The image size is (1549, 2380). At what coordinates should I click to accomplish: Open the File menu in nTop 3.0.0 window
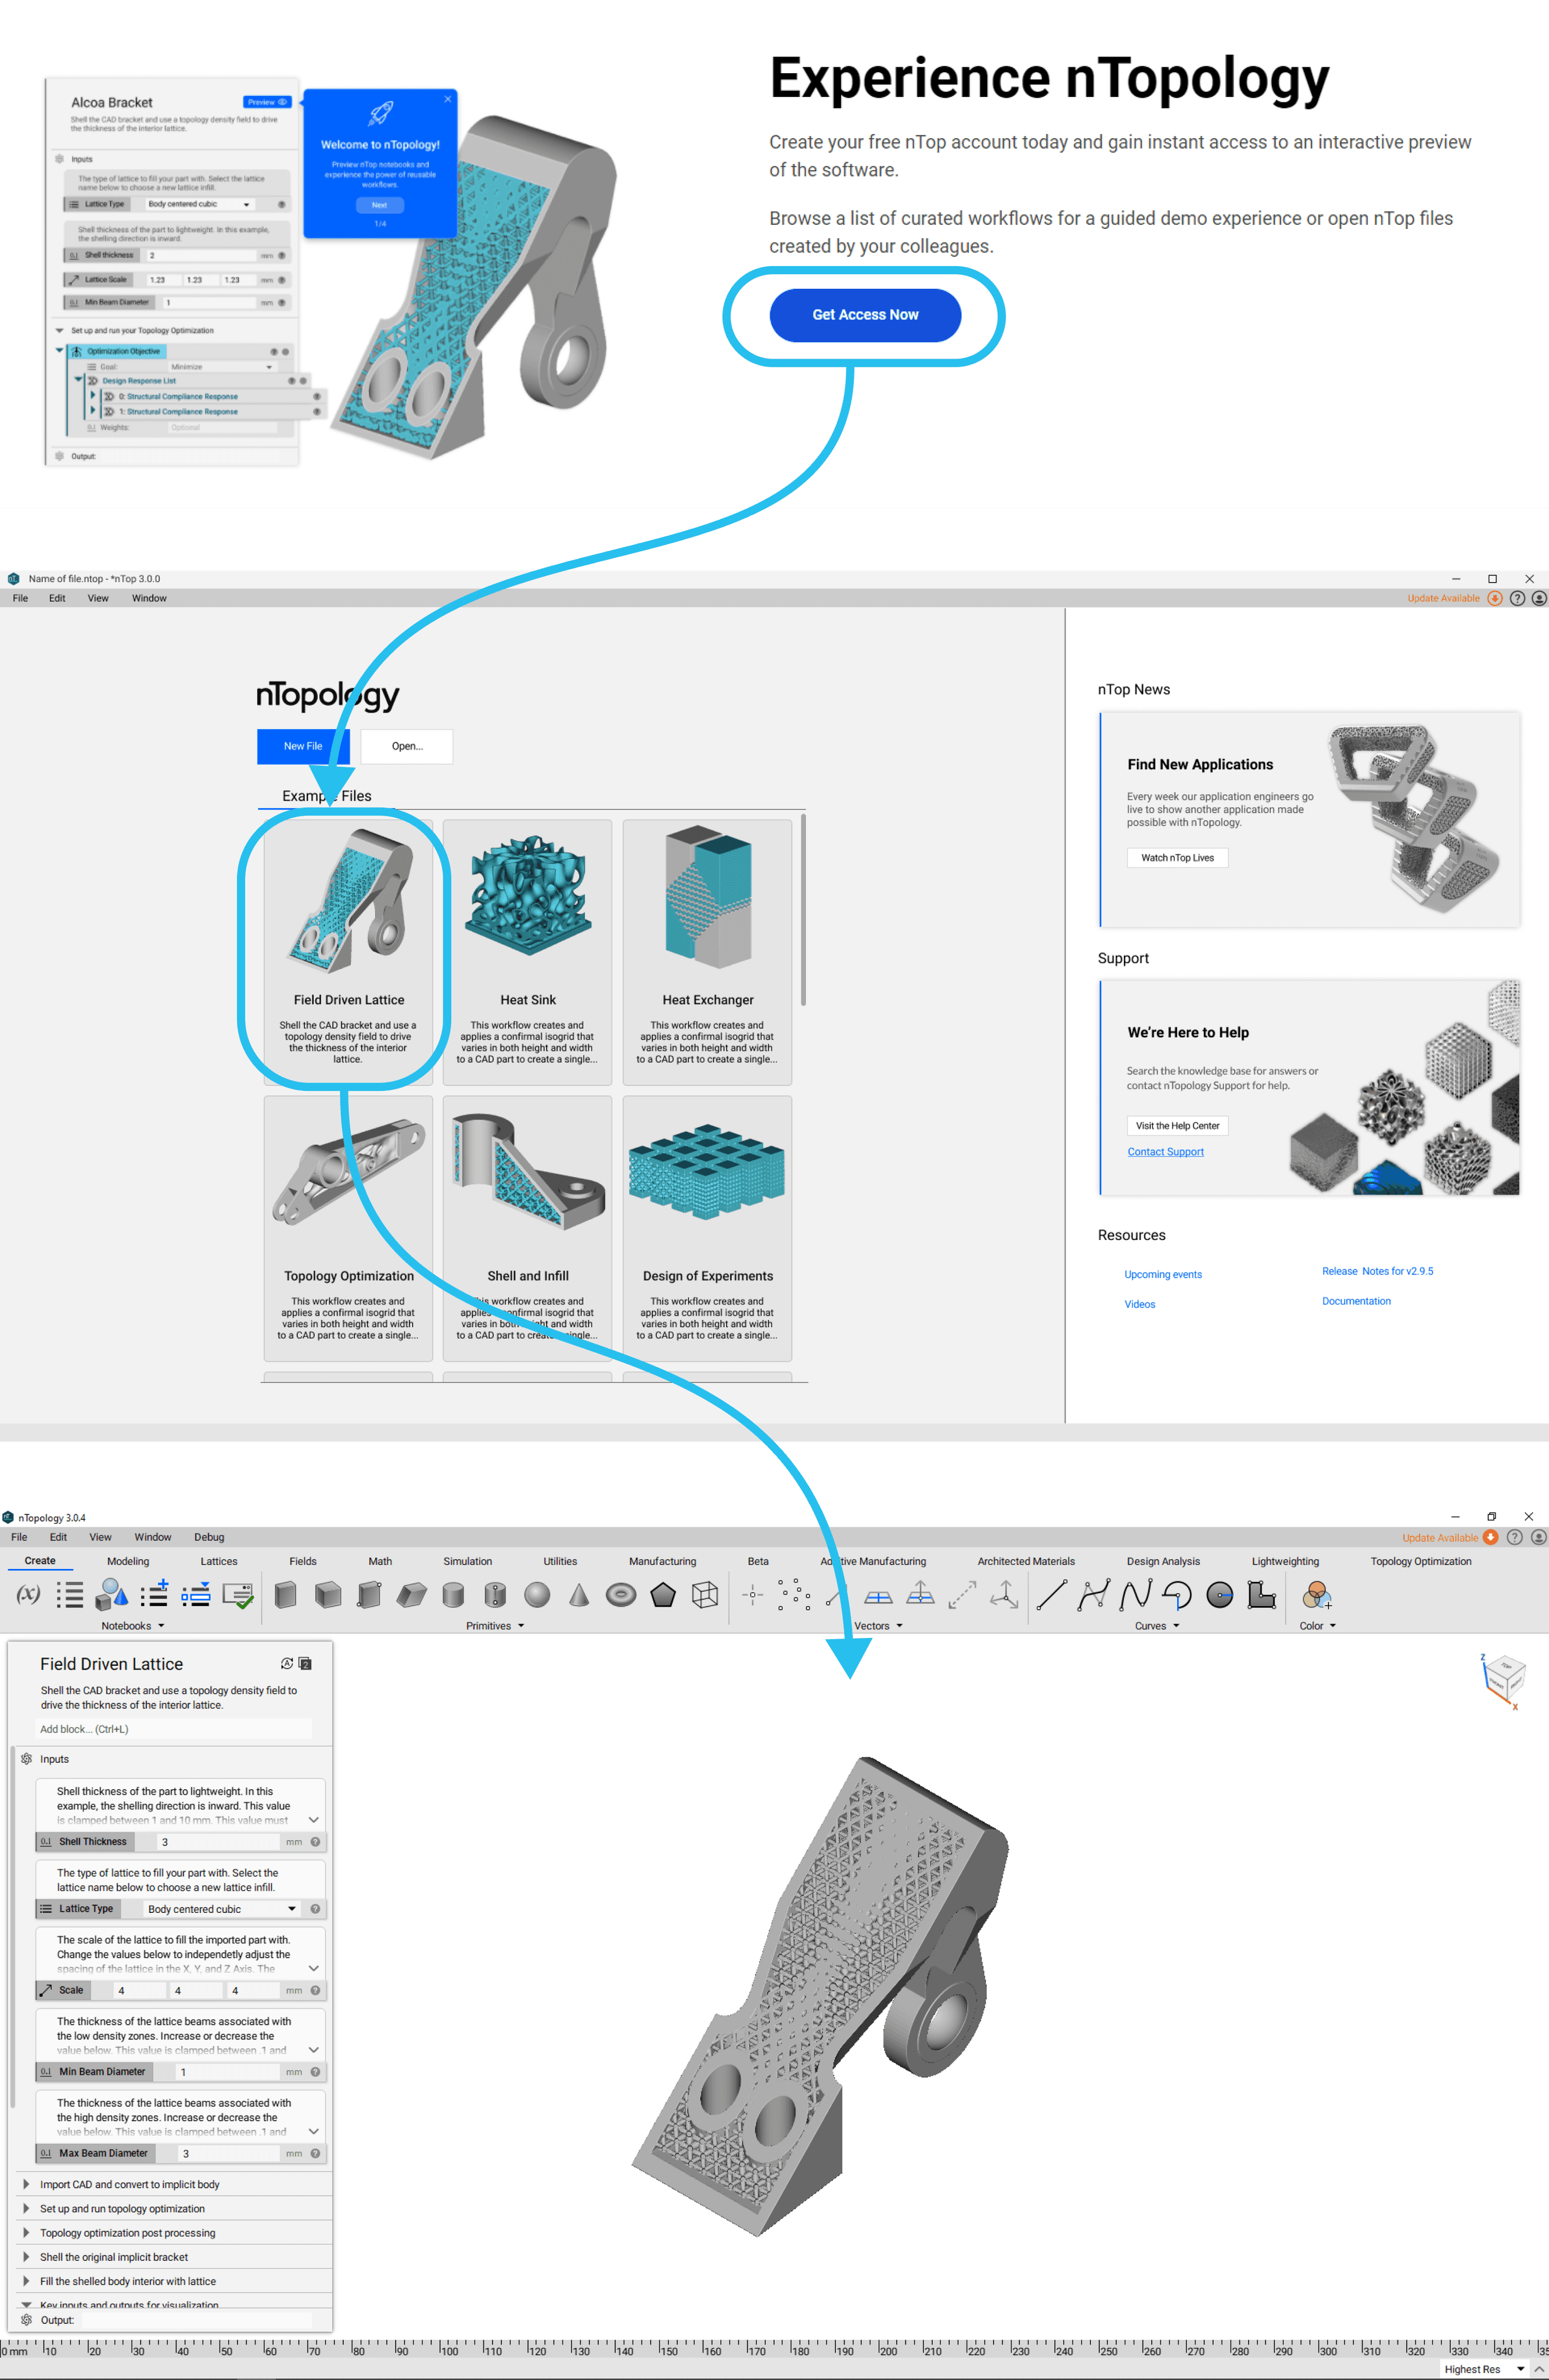click(20, 598)
